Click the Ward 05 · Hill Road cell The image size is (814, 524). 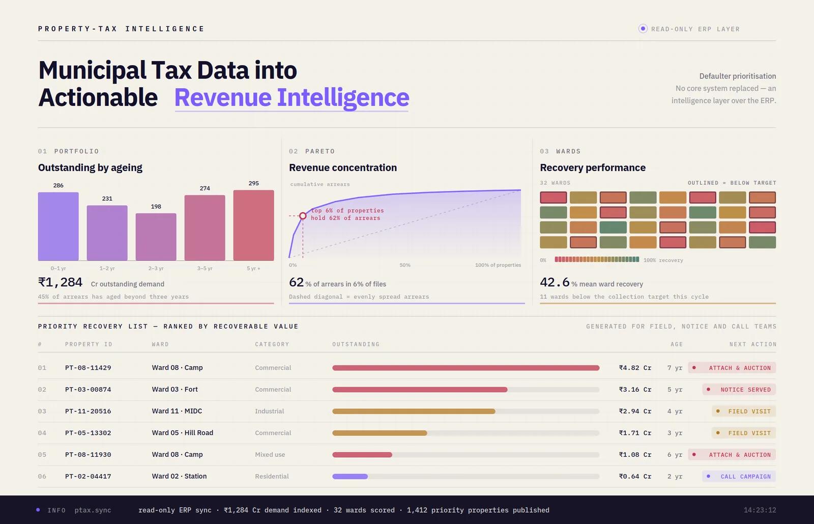coord(183,433)
